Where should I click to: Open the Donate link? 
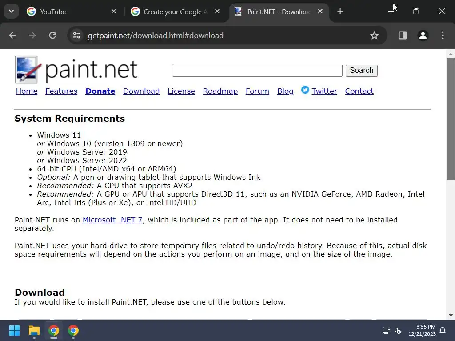point(100,91)
